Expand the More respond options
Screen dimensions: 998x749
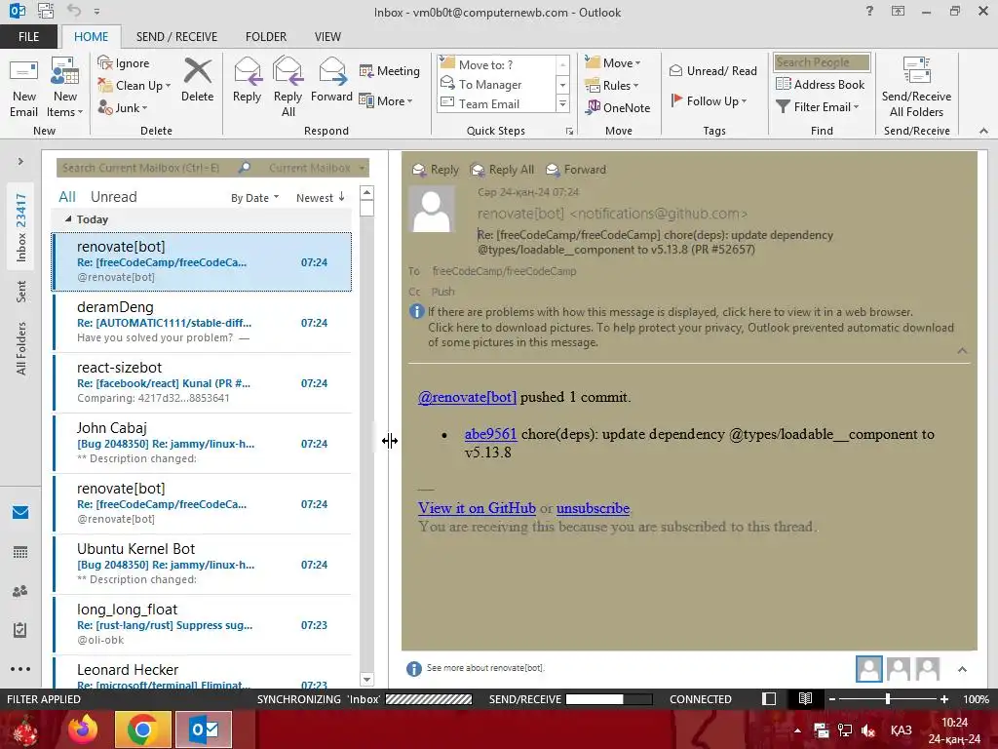386,100
